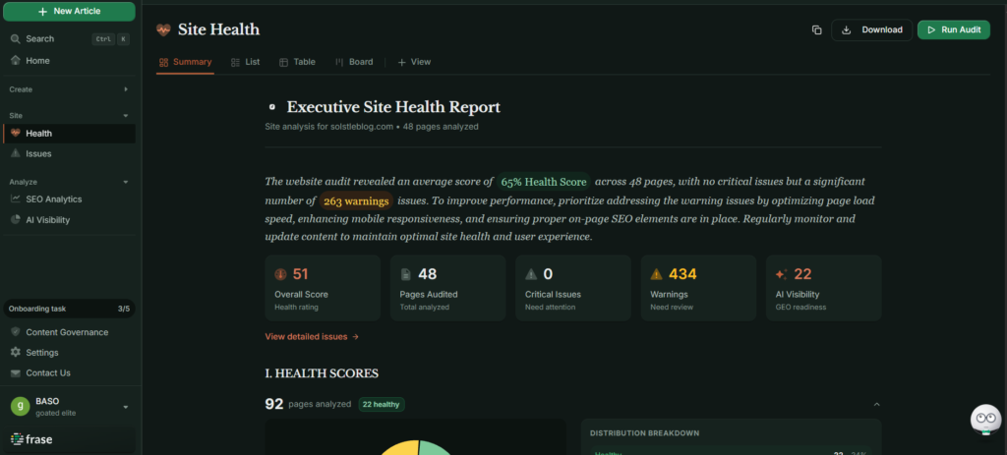The width and height of the screenshot is (1007, 455).
Task: Switch to the Board view tab
Action: tap(354, 62)
